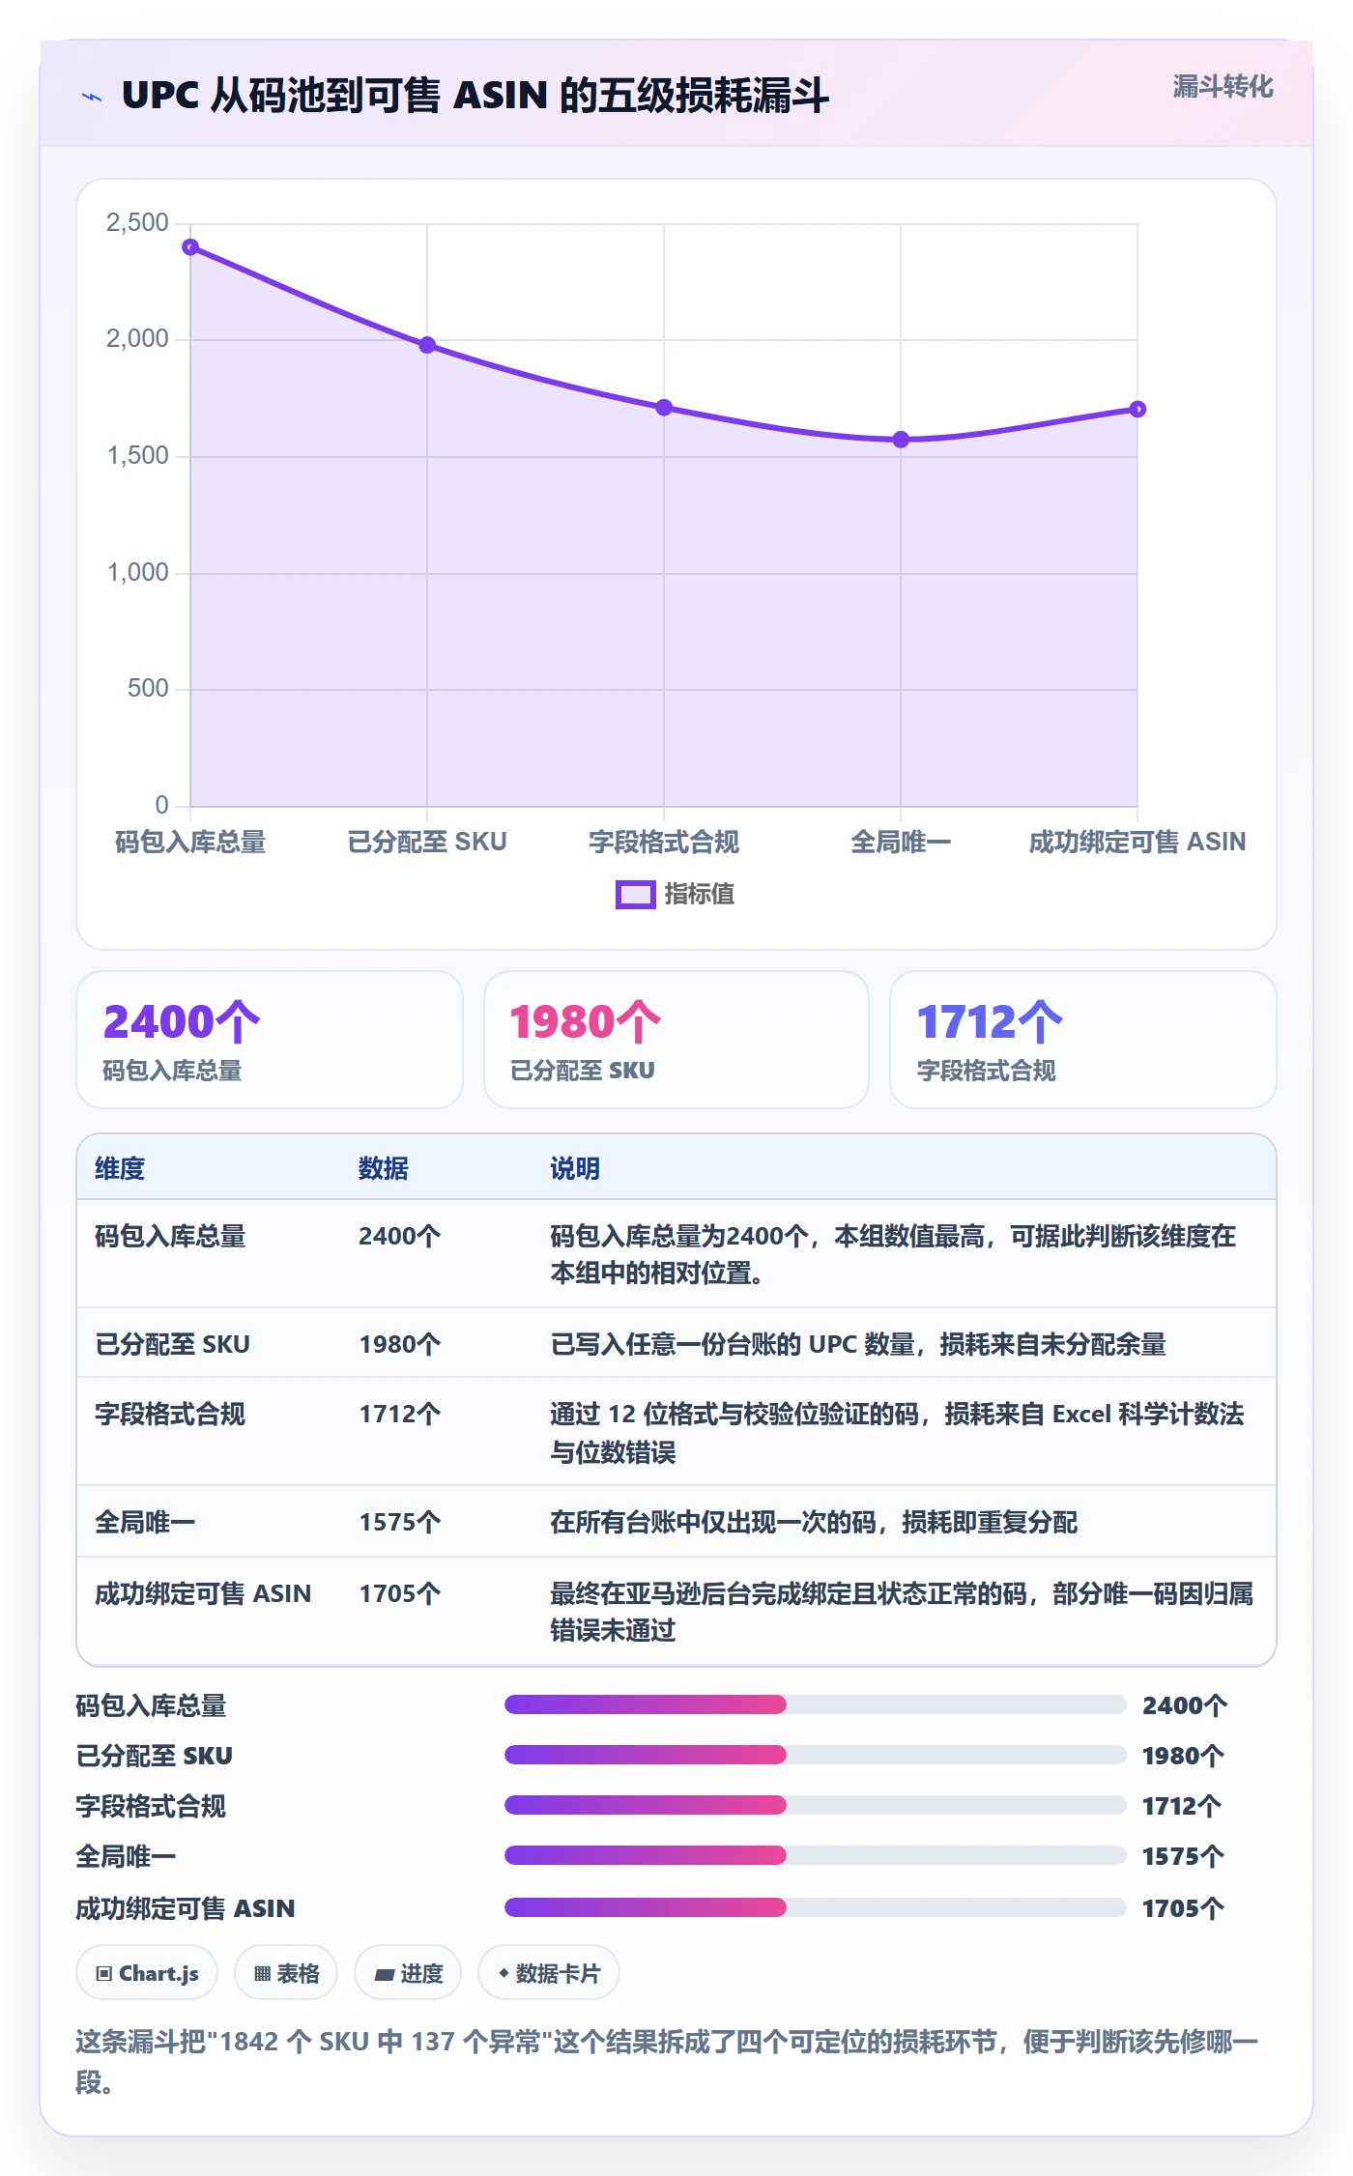The image size is (1353, 2176).
Task: Select the 进度 tag chip
Action: [x=408, y=1973]
